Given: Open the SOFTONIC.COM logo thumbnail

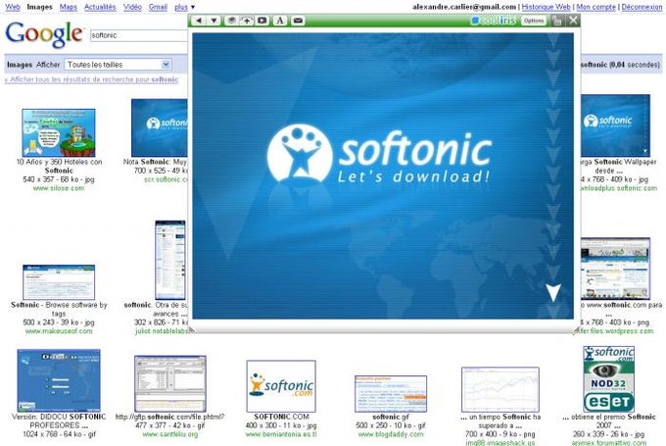Looking at the screenshot, I should [281, 386].
